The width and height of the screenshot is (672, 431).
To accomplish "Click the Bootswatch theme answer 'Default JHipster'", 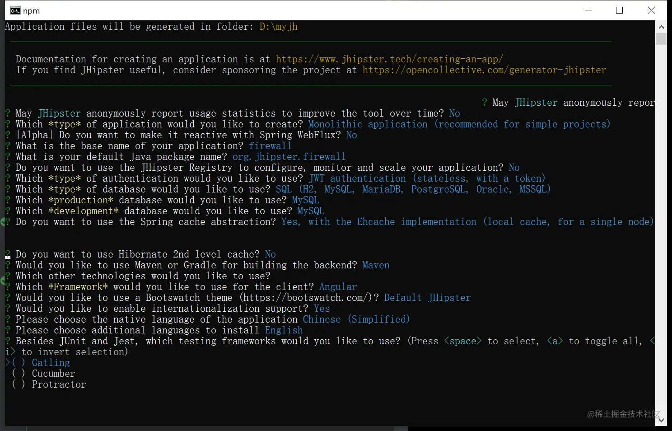I will click(427, 298).
